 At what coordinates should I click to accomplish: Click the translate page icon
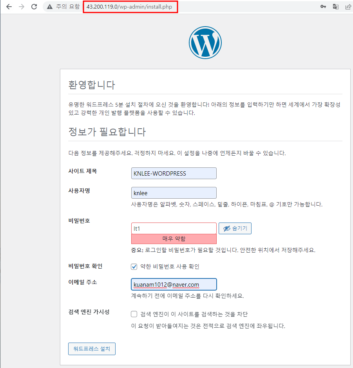[x=336, y=7]
